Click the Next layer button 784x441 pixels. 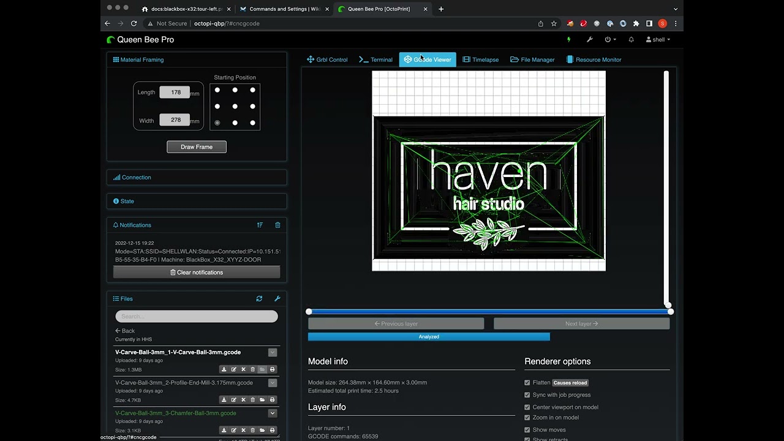point(582,323)
